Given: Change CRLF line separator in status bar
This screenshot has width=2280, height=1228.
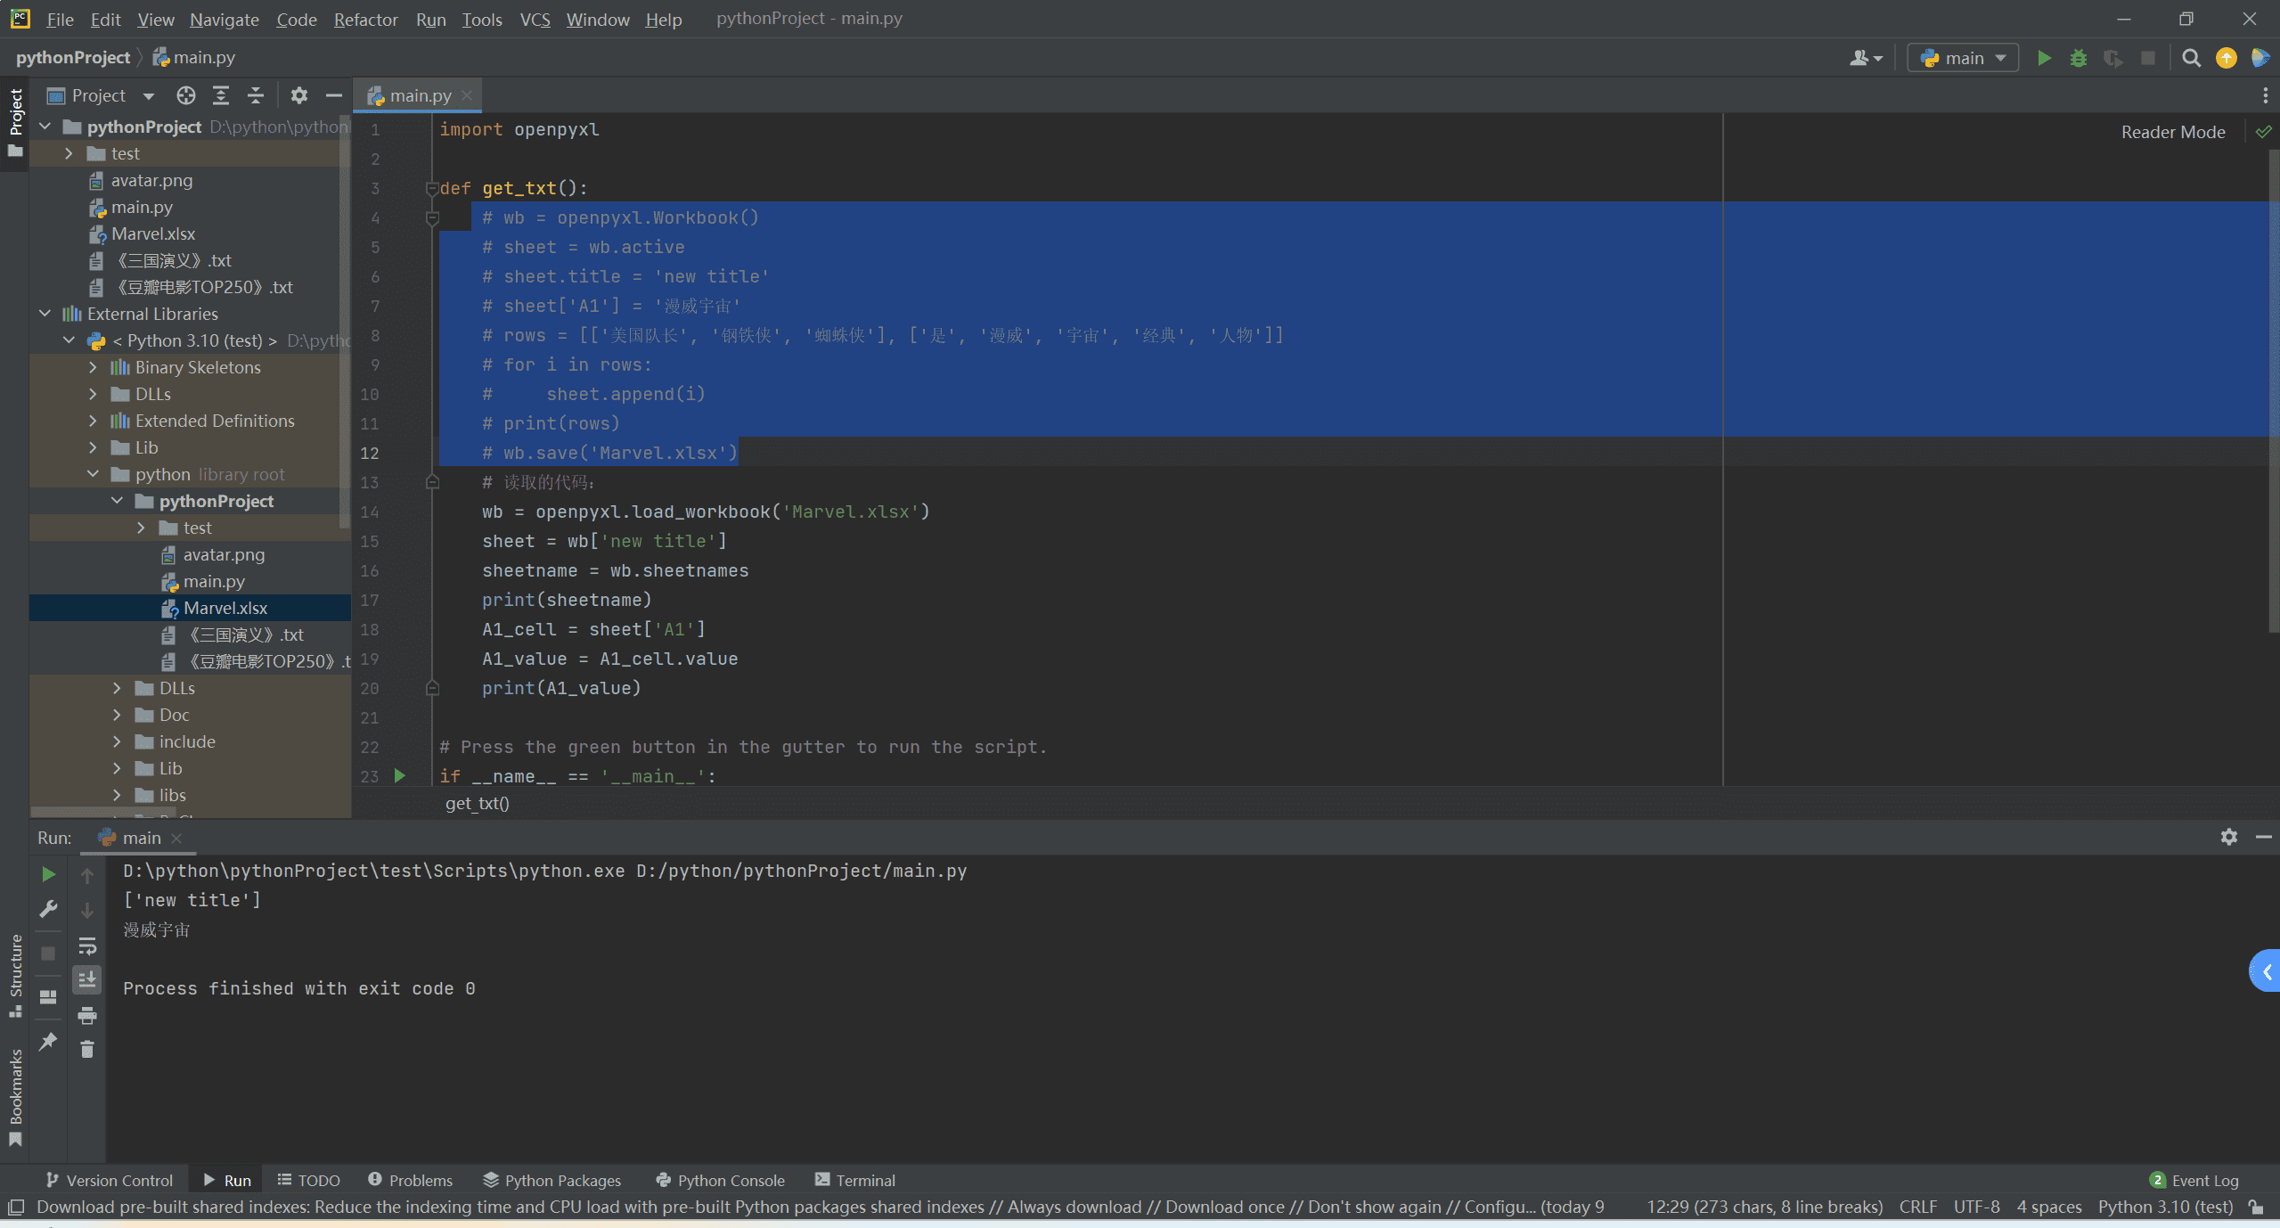Looking at the screenshot, I should tap(1917, 1207).
